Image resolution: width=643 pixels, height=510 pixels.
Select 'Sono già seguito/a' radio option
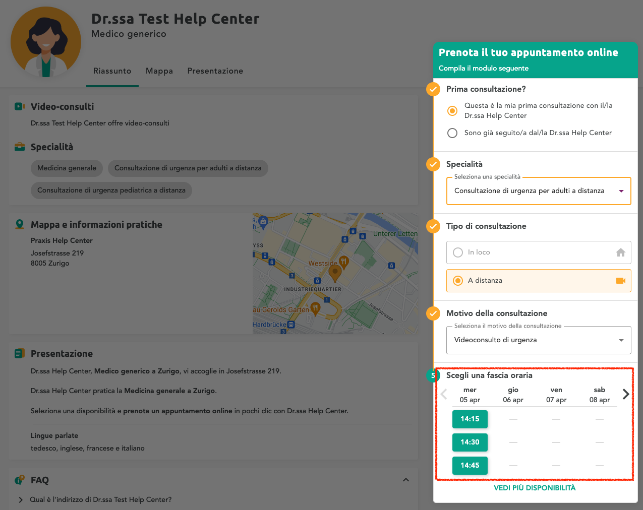pyautogui.click(x=452, y=133)
